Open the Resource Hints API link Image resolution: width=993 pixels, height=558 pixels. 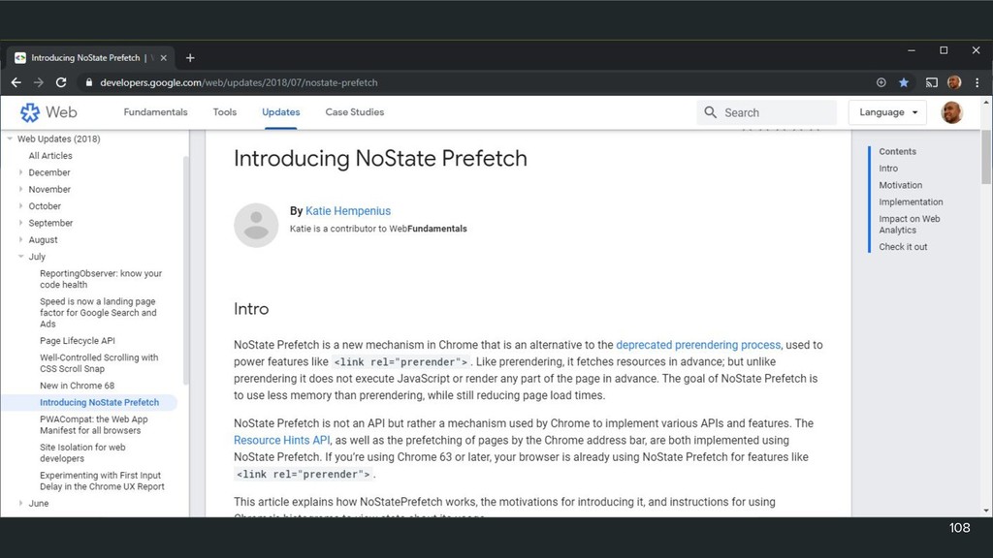pyautogui.click(x=282, y=441)
